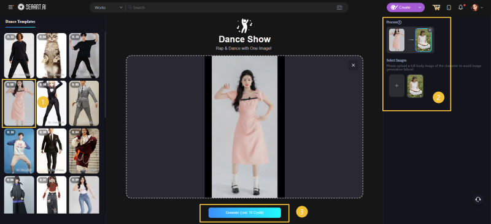This screenshot has width=491, height=224.
Task: Expand the Create button dropdown arrow
Action: click(420, 7)
